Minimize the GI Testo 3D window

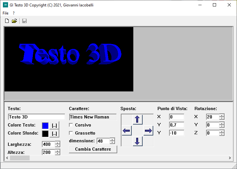tap(200, 5)
